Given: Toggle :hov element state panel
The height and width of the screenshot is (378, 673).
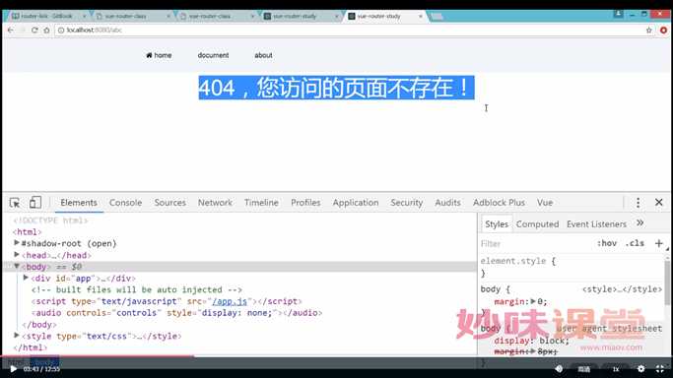Looking at the screenshot, I should click(x=606, y=243).
